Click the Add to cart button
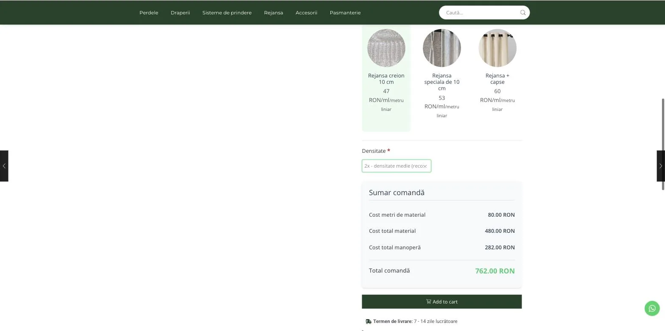Image resolution: width=665 pixels, height=331 pixels. 441,302
